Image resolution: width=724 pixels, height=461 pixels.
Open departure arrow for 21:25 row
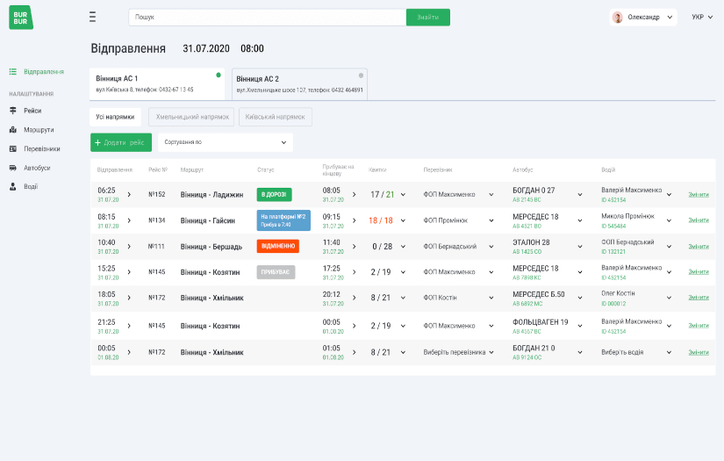coord(129,326)
